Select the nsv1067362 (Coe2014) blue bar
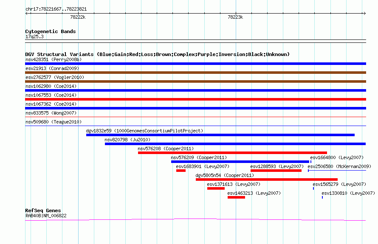 pyautogui.click(x=195, y=108)
